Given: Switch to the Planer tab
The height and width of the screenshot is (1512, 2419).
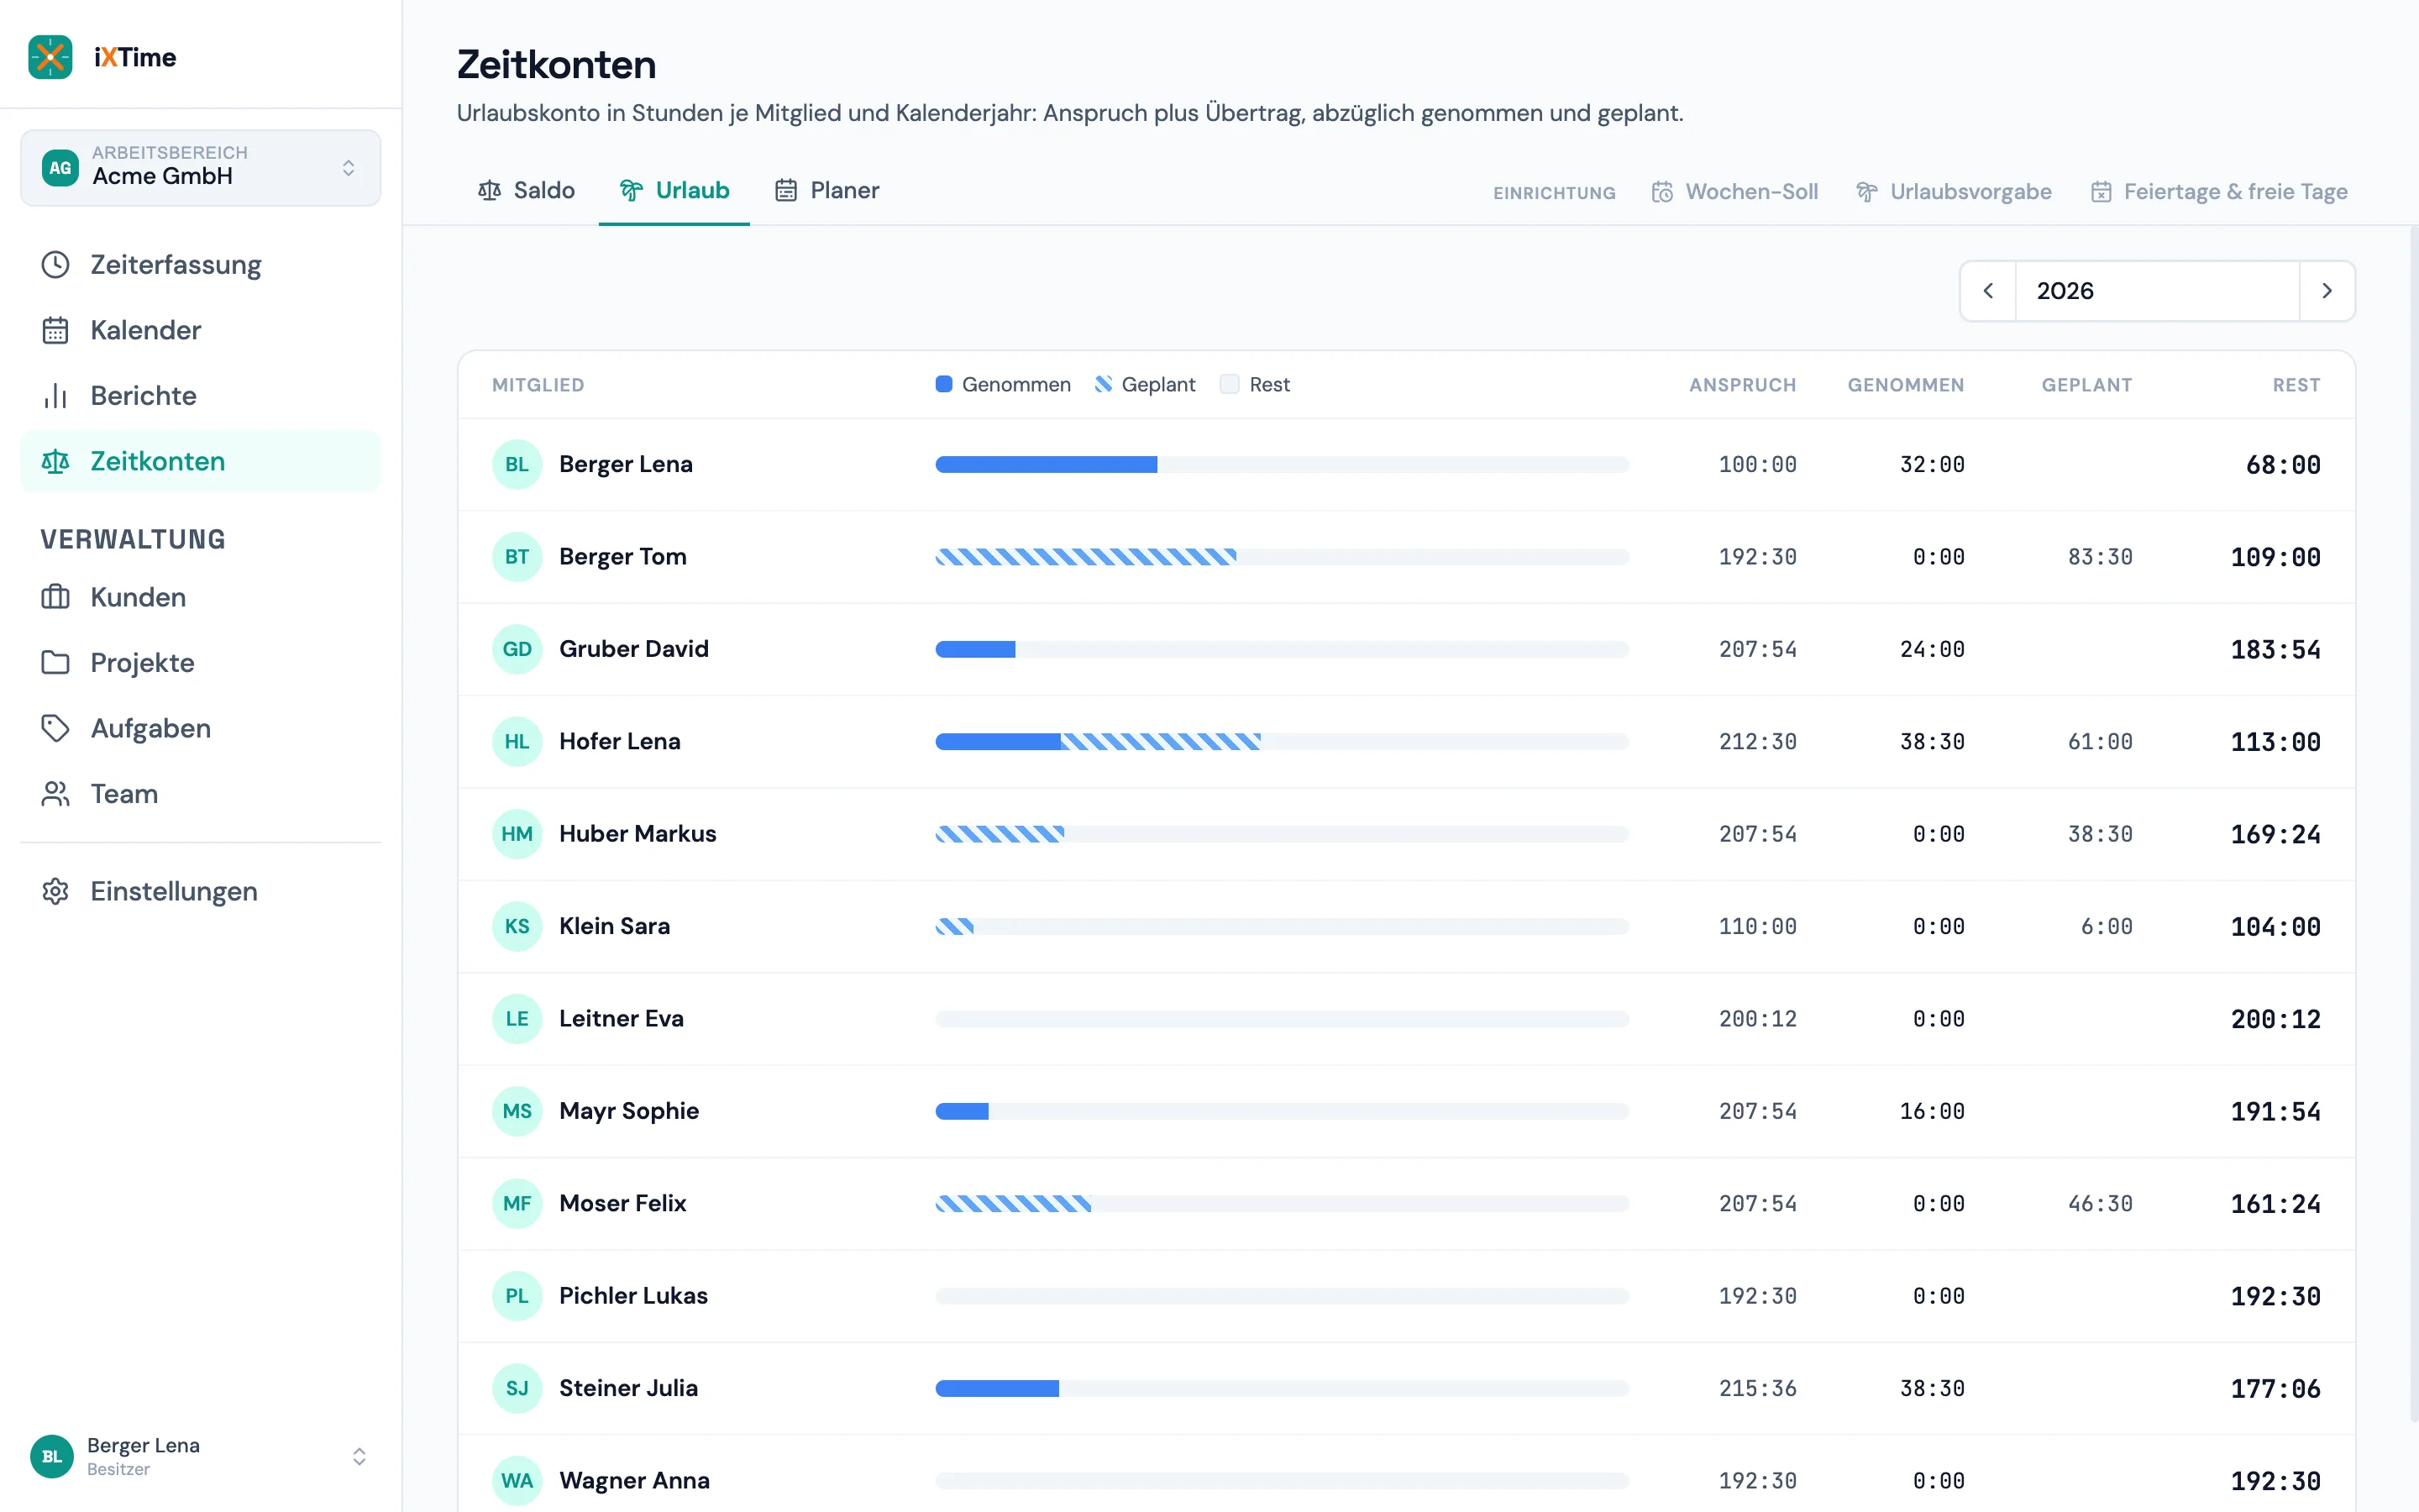Looking at the screenshot, I should [826, 190].
